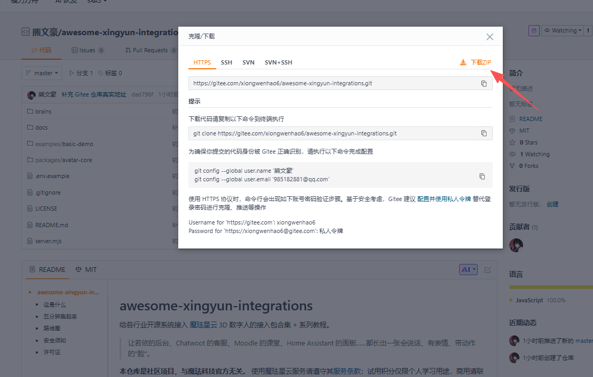Copy the HTTPS repository URL

[484, 84]
